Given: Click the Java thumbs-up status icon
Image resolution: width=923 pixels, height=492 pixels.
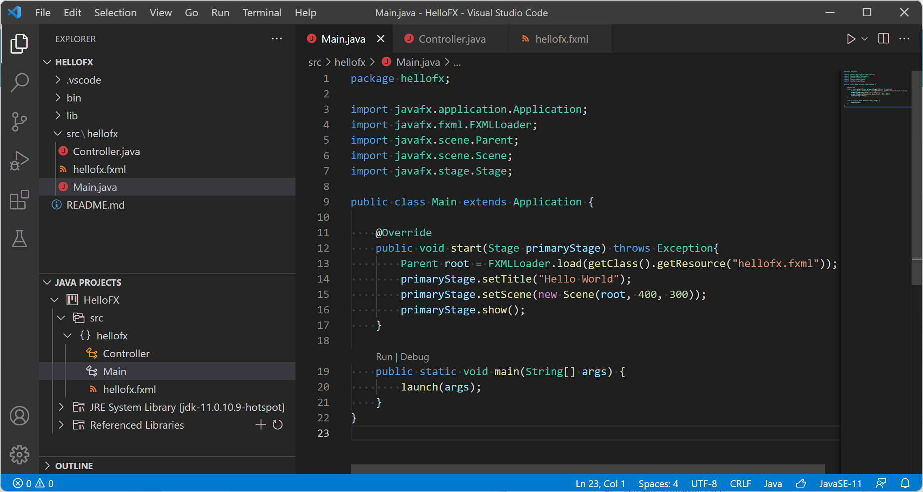Looking at the screenshot, I should pos(801,483).
